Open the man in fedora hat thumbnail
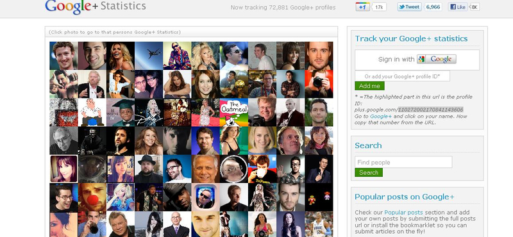This screenshot has width=513, height=237. [177, 197]
